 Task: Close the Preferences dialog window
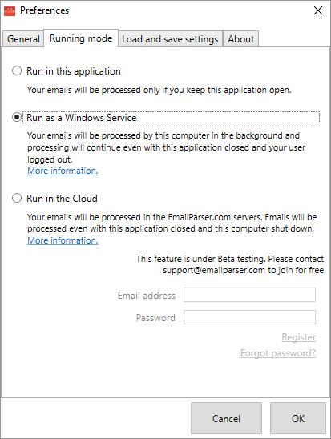[x=318, y=10]
